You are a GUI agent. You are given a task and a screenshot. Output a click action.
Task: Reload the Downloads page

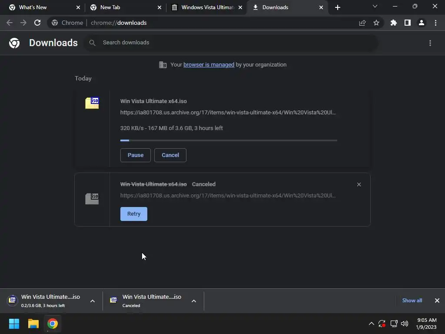(37, 23)
